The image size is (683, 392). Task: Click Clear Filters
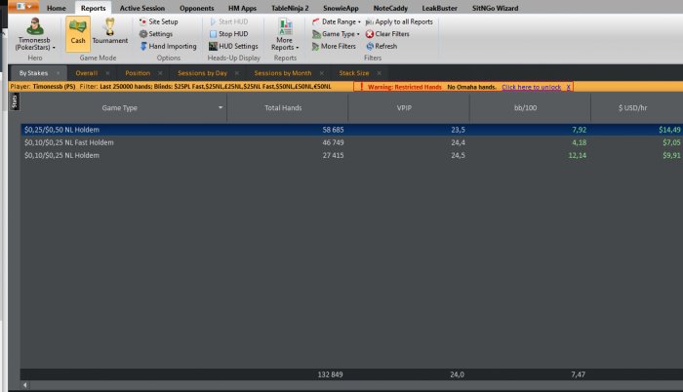pyautogui.click(x=387, y=33)
